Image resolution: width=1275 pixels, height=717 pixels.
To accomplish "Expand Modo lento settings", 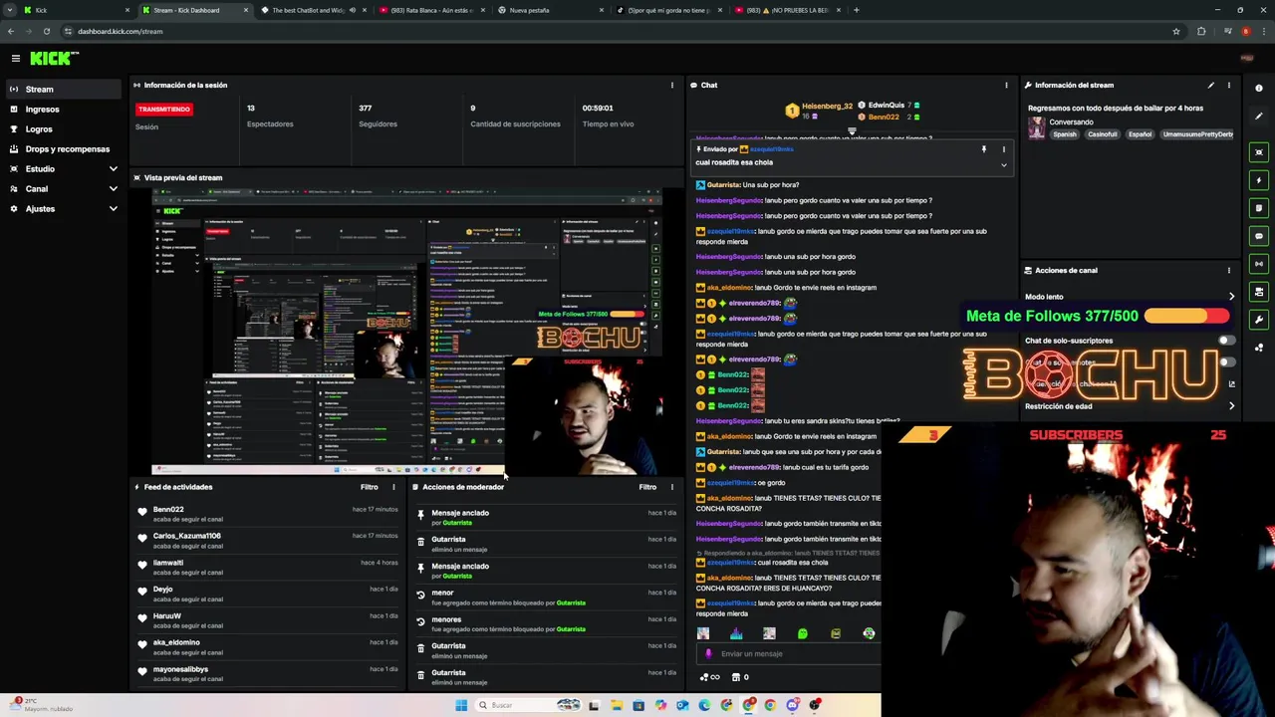I will coord(1231,297).
